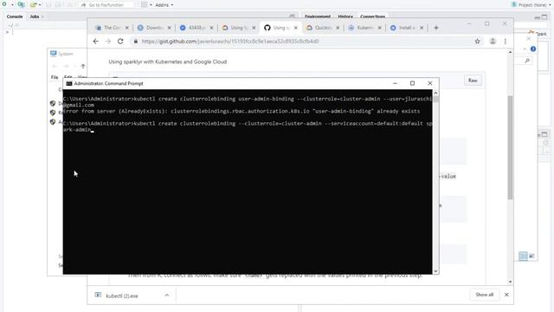This screenshot has height=312, width=554.
Task: Close the 'Install' browser tab
Action: point(422,28)
